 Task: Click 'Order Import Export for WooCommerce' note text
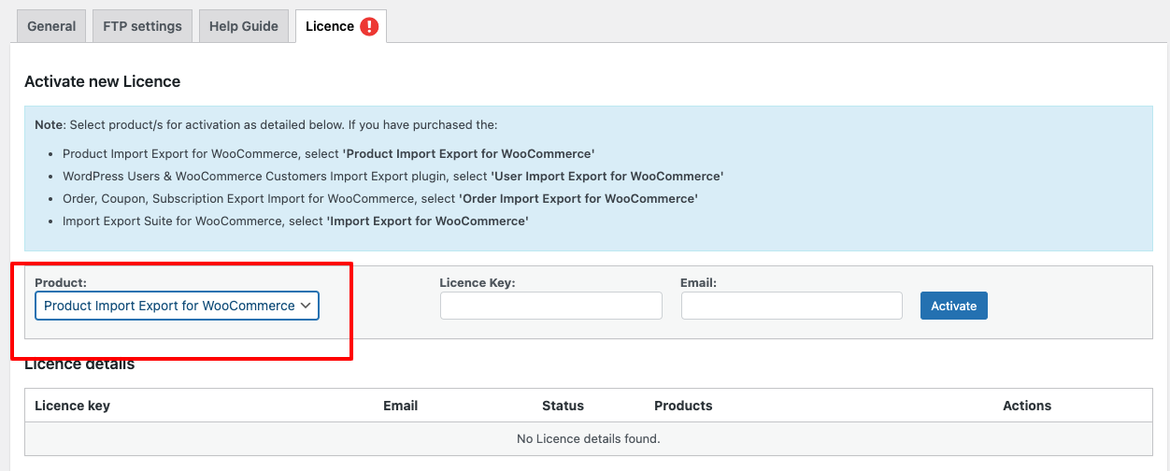(578, 198)
